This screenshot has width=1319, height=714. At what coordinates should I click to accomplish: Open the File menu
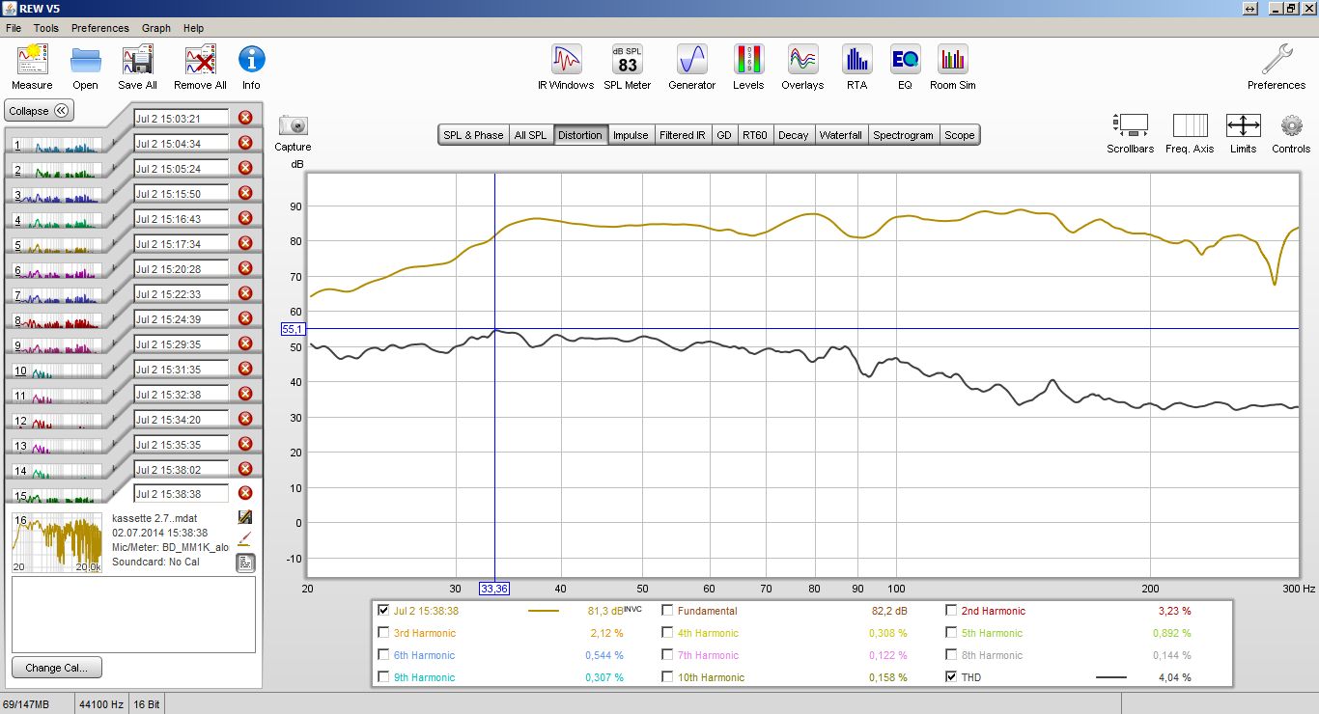[x=13, y=28]
